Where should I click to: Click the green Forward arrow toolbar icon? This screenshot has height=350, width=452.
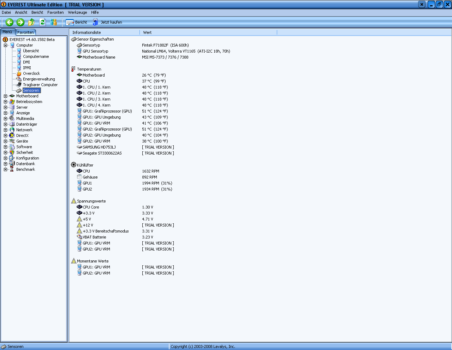[x=20, y=22]
